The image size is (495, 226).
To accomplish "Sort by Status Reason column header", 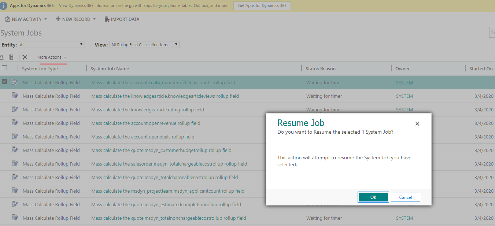I will pos(320,68).
